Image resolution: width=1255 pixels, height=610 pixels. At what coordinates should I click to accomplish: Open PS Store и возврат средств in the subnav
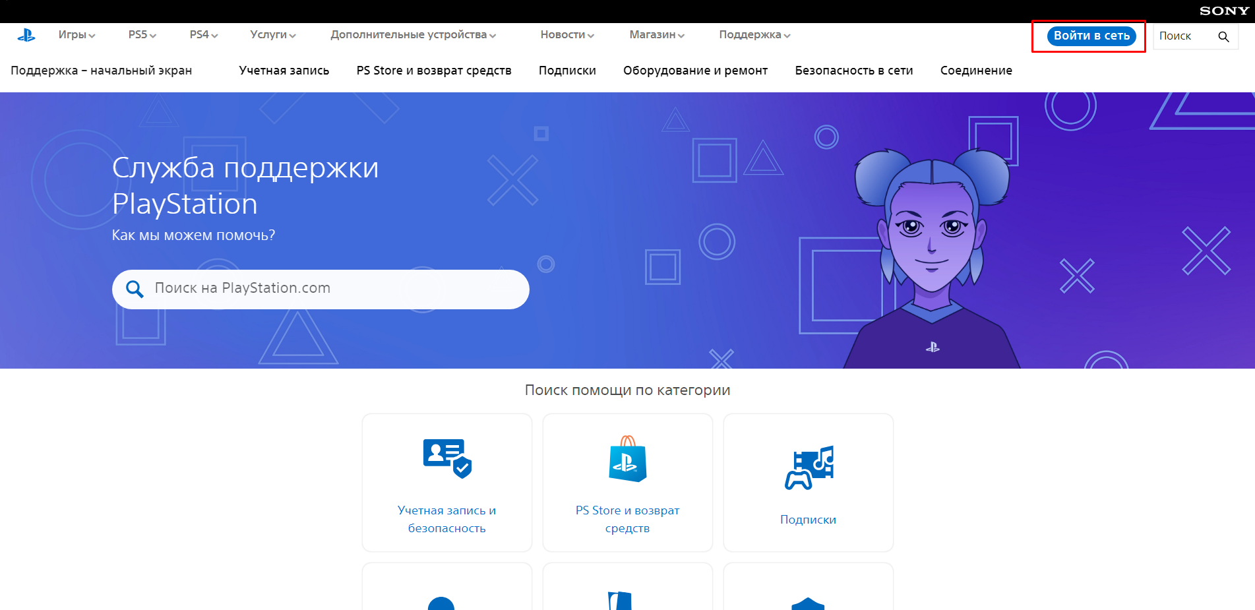[434, 71]
